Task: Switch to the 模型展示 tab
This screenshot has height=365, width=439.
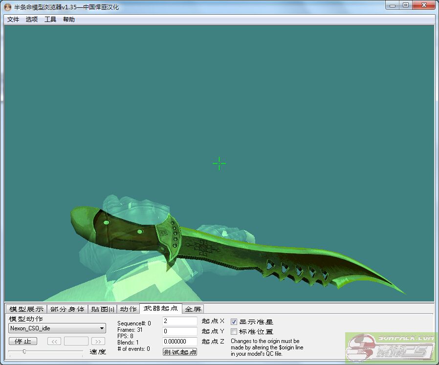Action: click(26, 309)
